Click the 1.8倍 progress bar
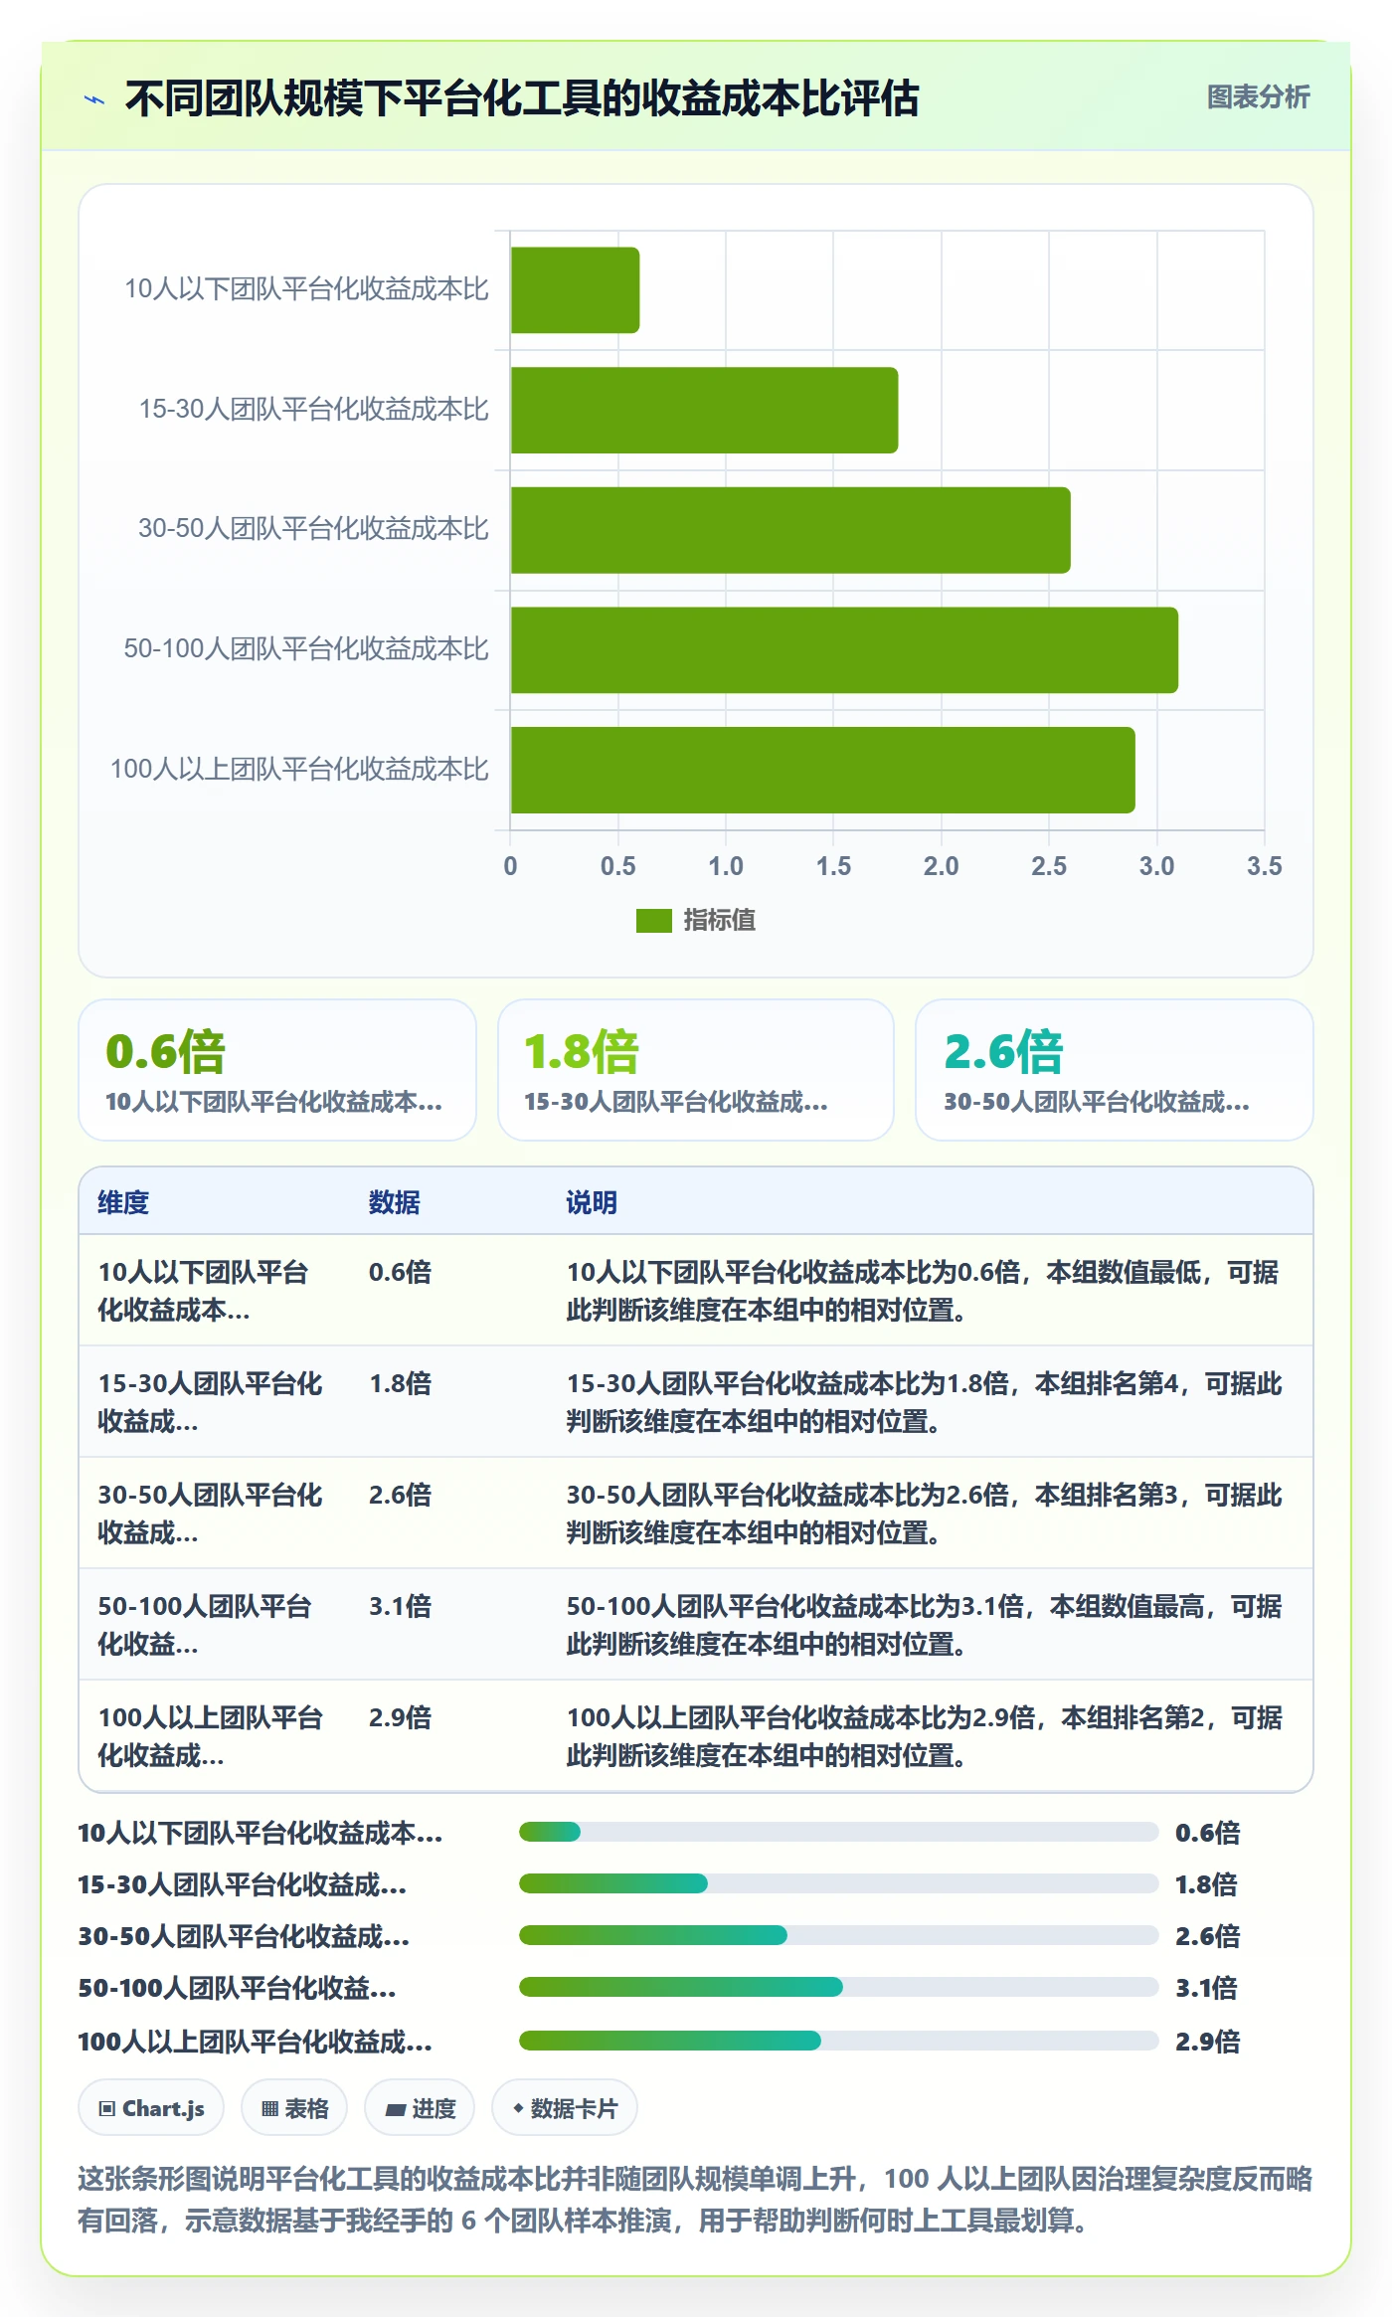Image resolution: width=1392 pixels, height=2317 pixels. pyautogui.click(x=838, y=1883)
